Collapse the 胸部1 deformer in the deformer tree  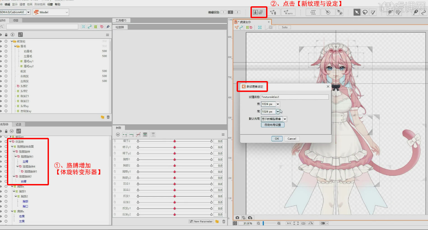[14, 191]
